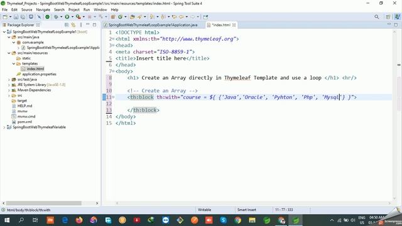Collapse All in Package Explorer
This screenshot has height=226, width=402.
click(67, 25)
